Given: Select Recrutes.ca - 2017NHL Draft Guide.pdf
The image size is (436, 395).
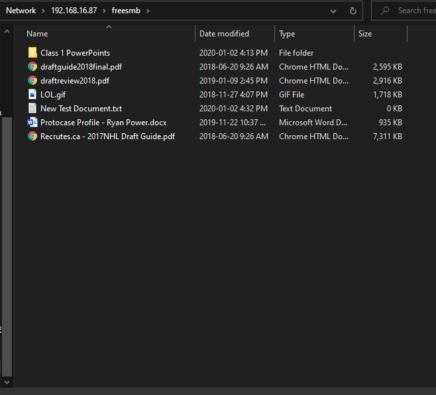Looking at the screenshot, I should point(107,137).
